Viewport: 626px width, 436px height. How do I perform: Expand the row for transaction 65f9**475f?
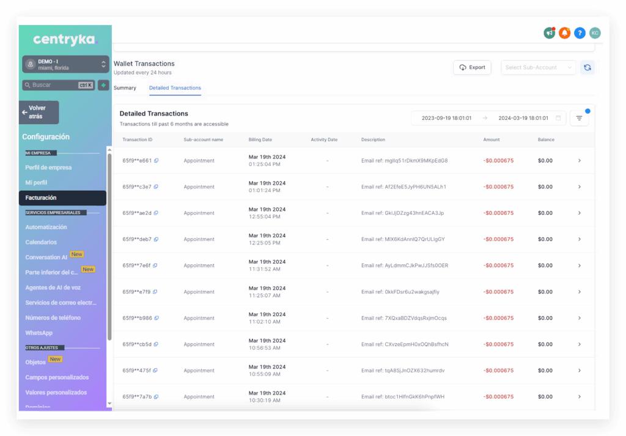point(579,371)
